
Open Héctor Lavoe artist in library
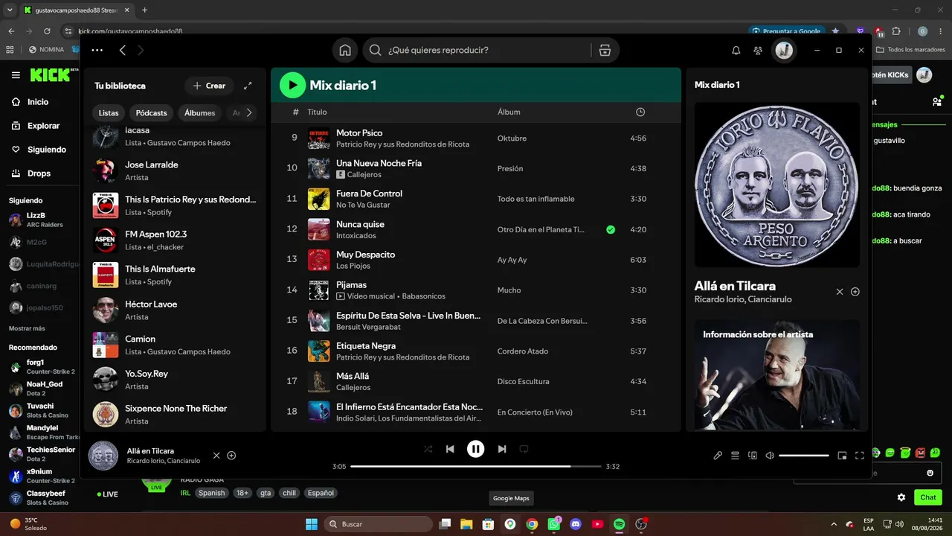pyautogui.click(x=175, y=310)
